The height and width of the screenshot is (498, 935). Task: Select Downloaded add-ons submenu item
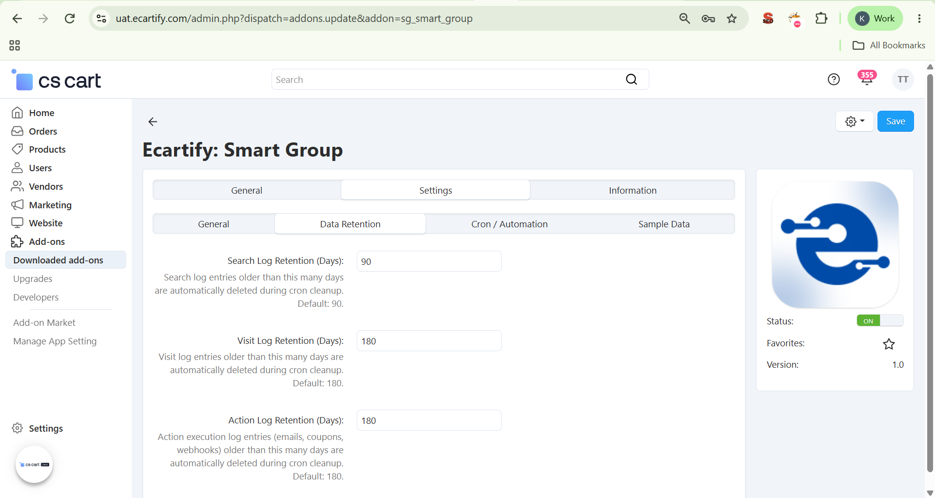66,260
